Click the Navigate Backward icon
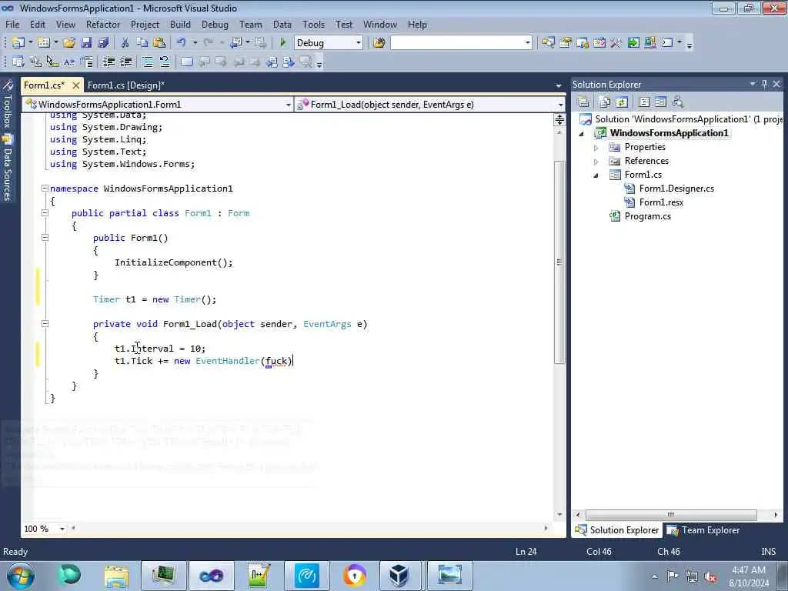 click(235, 43)
